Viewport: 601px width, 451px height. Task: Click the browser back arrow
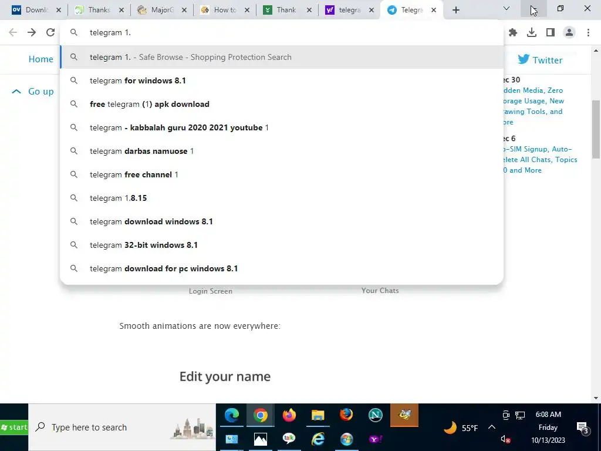[x=13, y=32]
